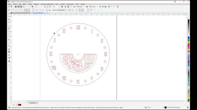
Task: Open the zoom level dropdown
Action: [60, 7]
